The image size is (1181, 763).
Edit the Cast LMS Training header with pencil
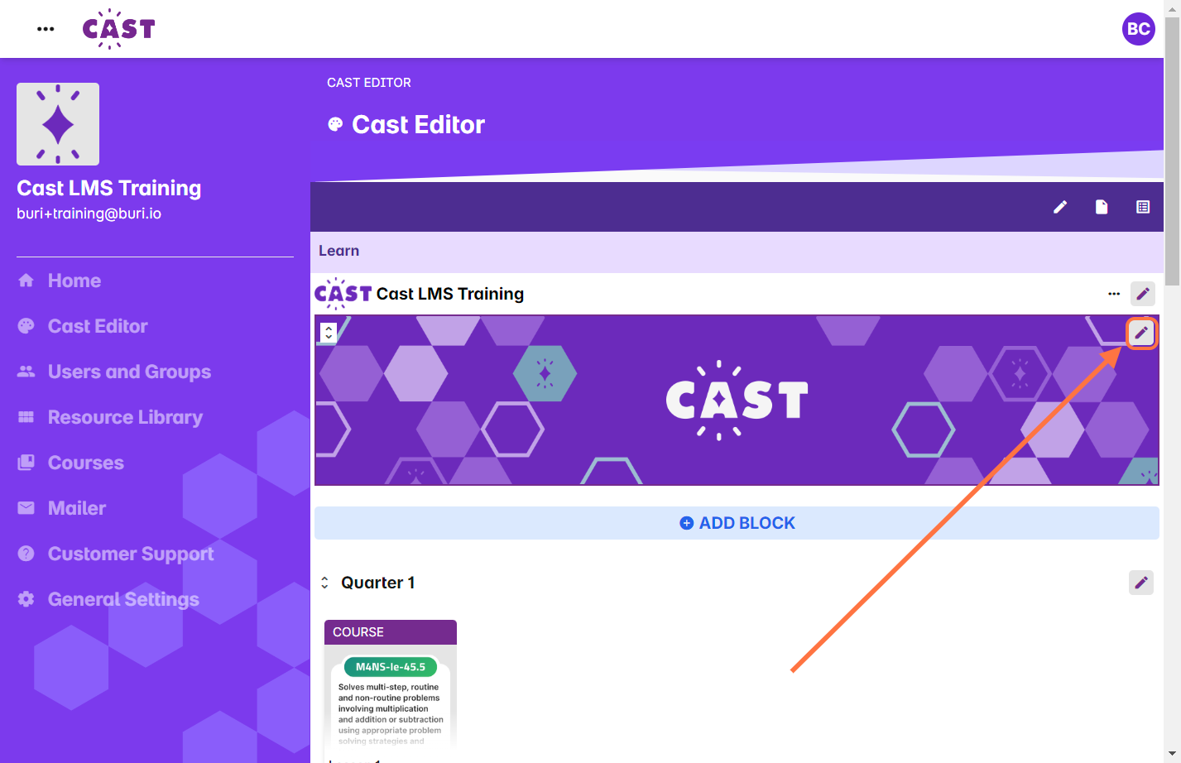1143,294
